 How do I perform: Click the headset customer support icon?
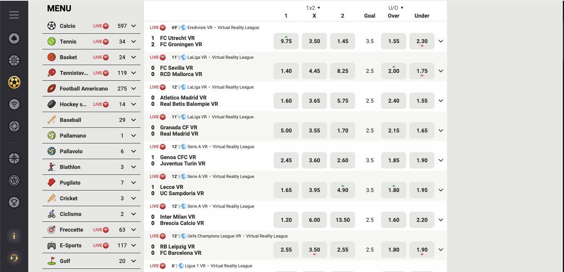click(x=14, y=257)
